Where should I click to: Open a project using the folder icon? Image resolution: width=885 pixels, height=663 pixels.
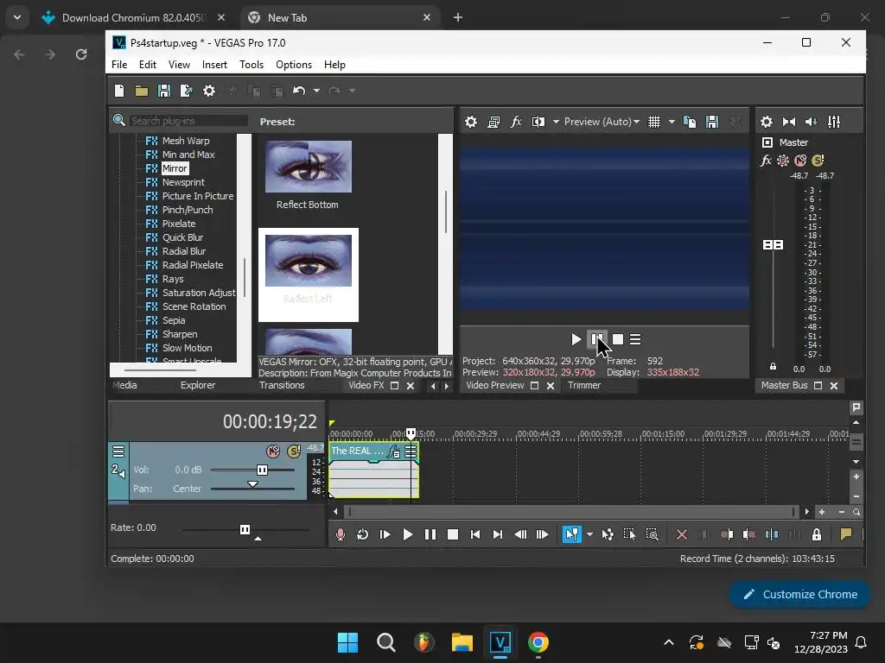click(142, 91)
